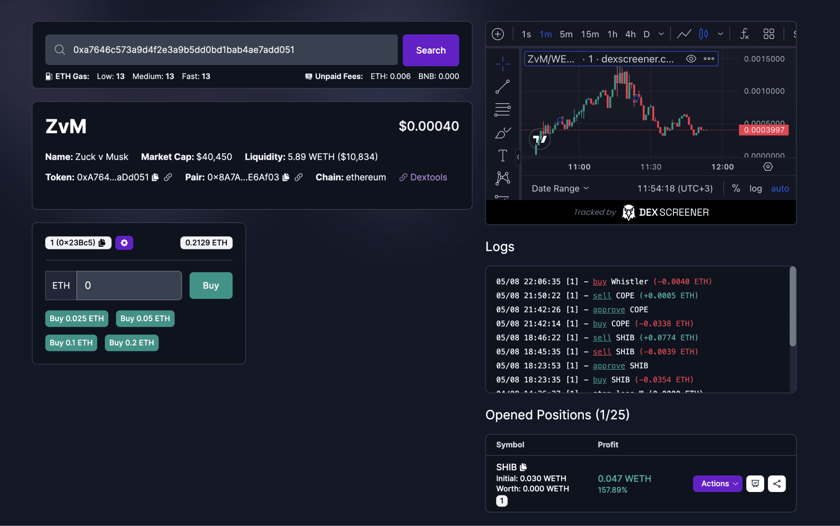Click the DEX SCREENER attribution logo
Viewport: 840px width, 526px height.
pos(665,212)
